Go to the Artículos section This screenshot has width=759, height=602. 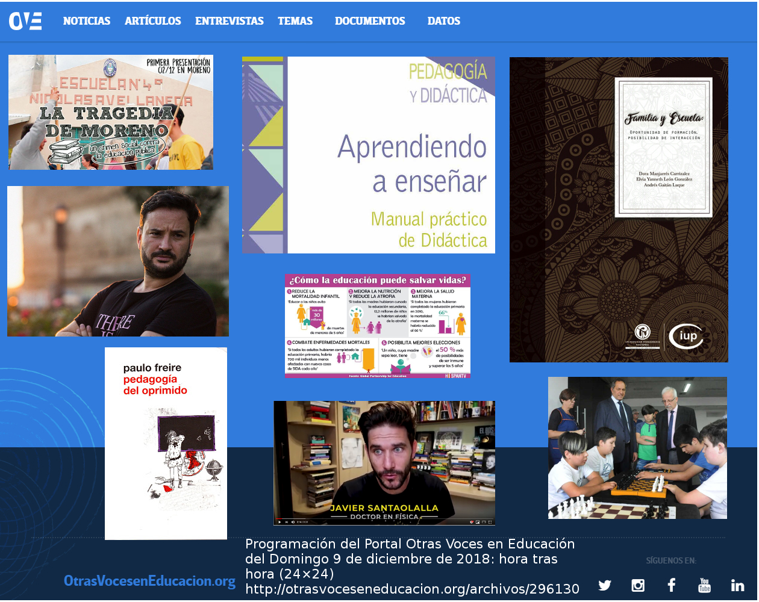[x=153, y=21]
